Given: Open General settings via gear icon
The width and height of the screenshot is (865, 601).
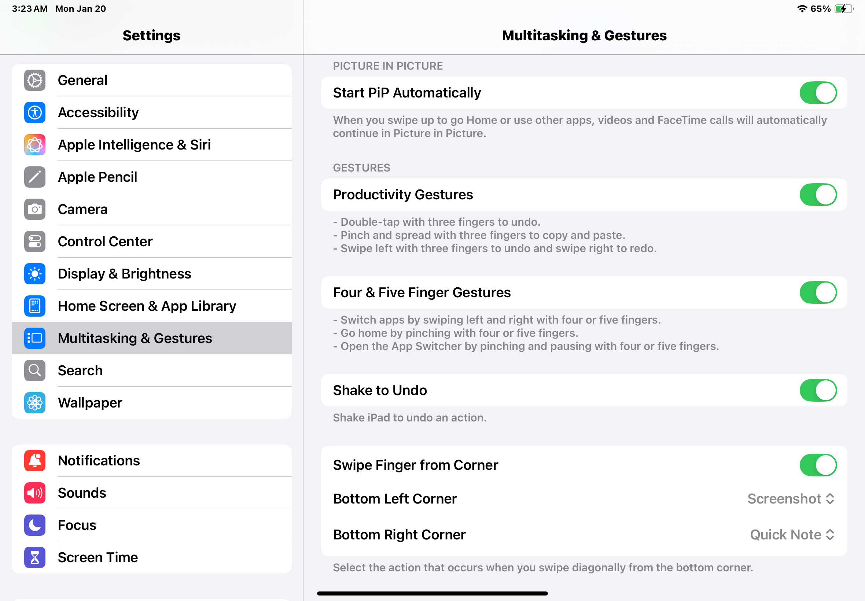Looking at the screenshot, I should coord(34,80).
